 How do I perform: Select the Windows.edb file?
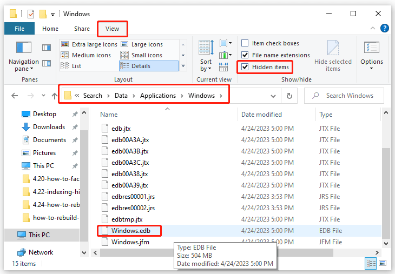(131, 230)
